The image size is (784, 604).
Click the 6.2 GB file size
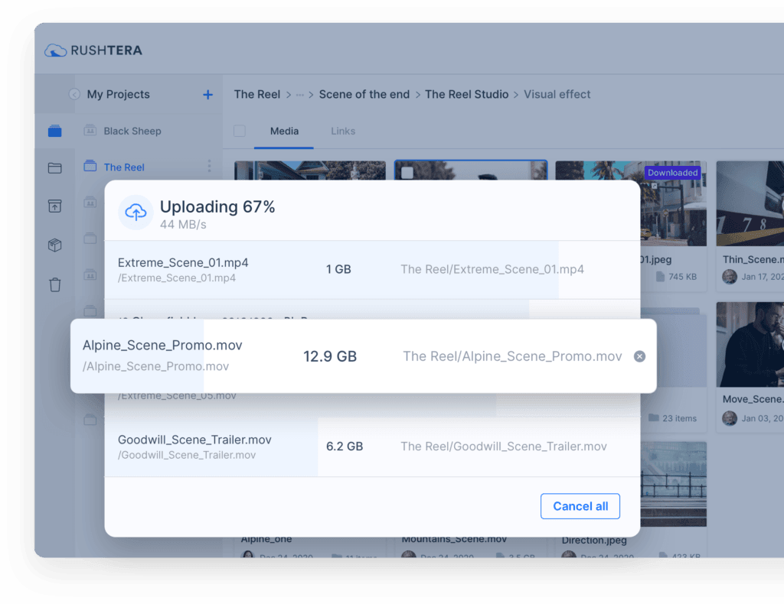345,447
